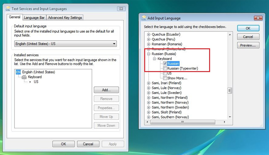The height and width of the screenshot is (155, 269).
Task: Click the horizontal scrollbar thumb in language list
Action: point(183,122)
